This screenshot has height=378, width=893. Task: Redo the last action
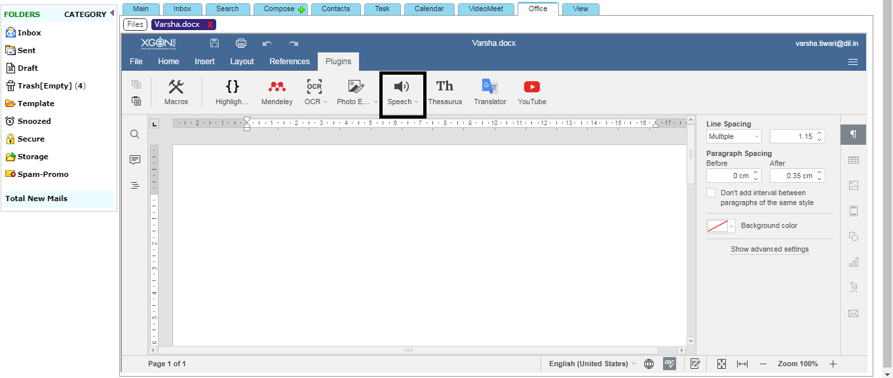[x=294, y=43]
